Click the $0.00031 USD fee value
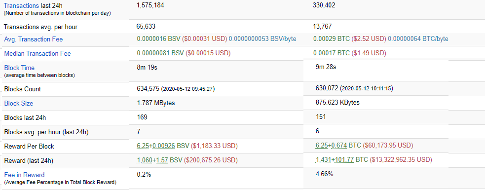This screenshot has width=485, height=190. [x=205, y=39]
